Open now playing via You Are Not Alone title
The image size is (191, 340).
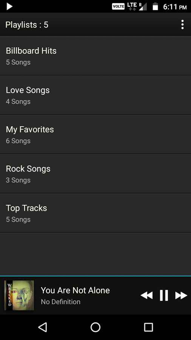[75, 291]
